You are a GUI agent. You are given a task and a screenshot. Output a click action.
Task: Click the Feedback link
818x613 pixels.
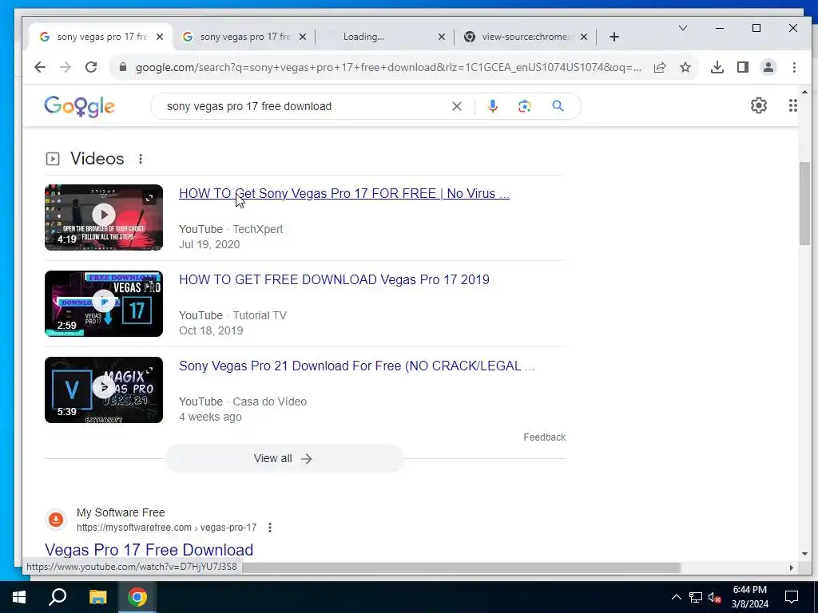point(544,437)
